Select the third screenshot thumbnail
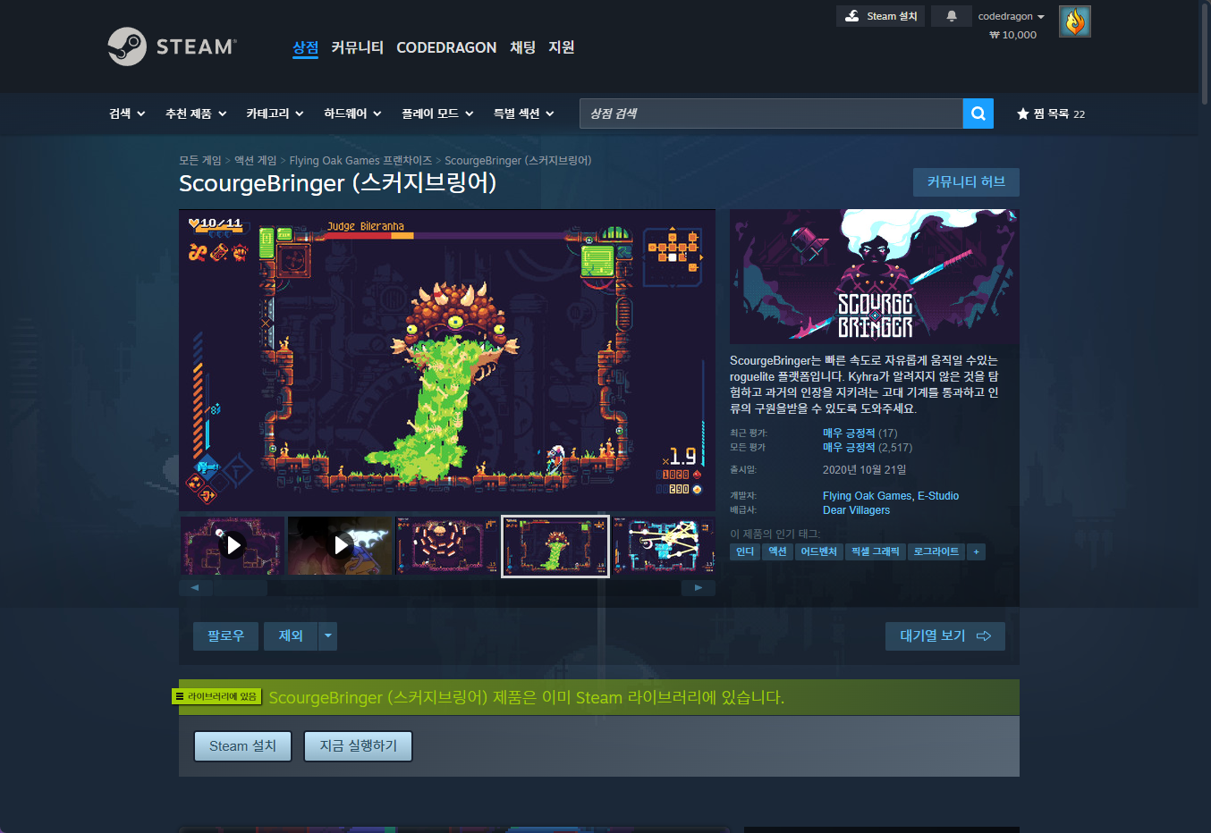The width and height of the screenshot is (1211, 833). click(x=447, y=545)
